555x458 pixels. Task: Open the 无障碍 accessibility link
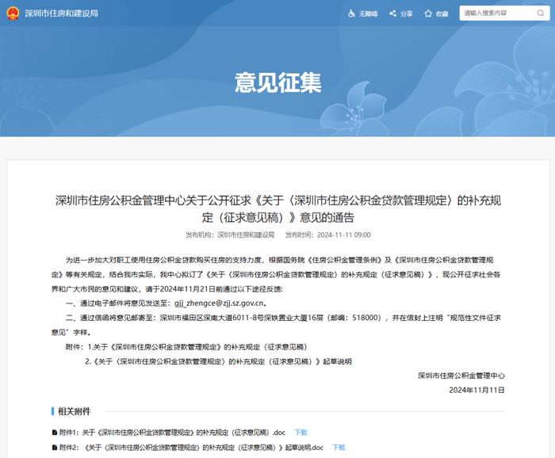(368, 13)
